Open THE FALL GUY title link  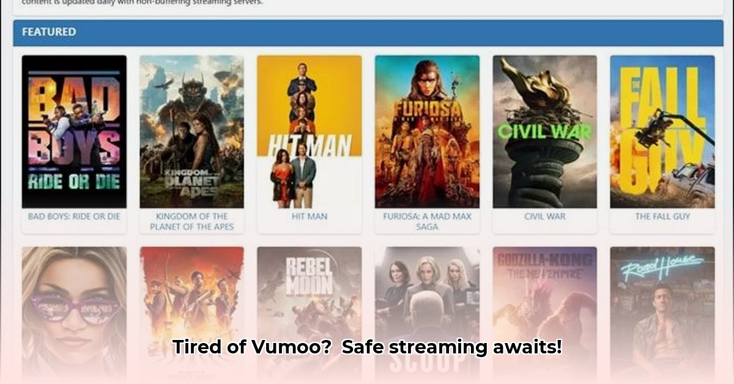[662, 216]
